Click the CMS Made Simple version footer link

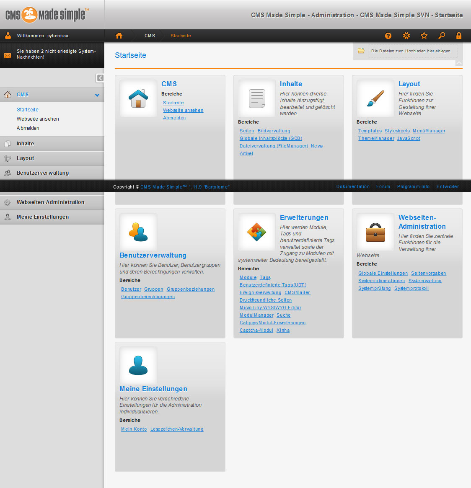pos(185,187)
